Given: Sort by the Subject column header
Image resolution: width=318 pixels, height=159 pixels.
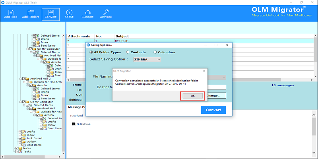Looking at the screenshot, I should [x=214, y=36].
